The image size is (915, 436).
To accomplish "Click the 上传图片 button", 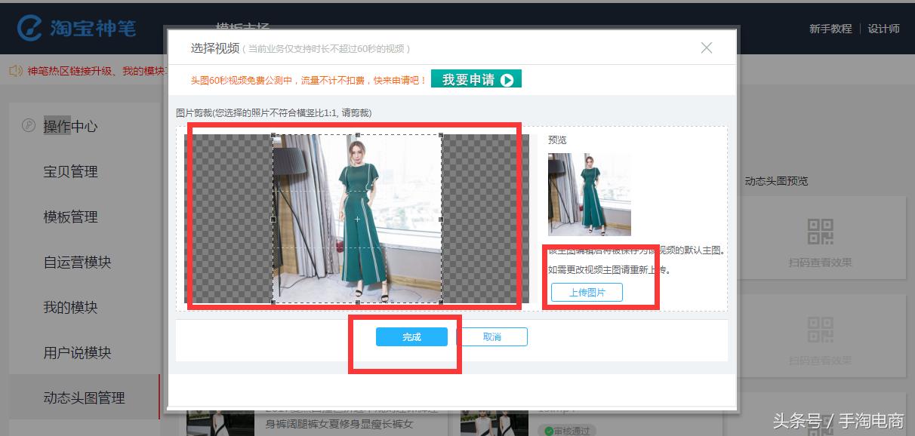I will pyautogui.click(x=588, y=293).
